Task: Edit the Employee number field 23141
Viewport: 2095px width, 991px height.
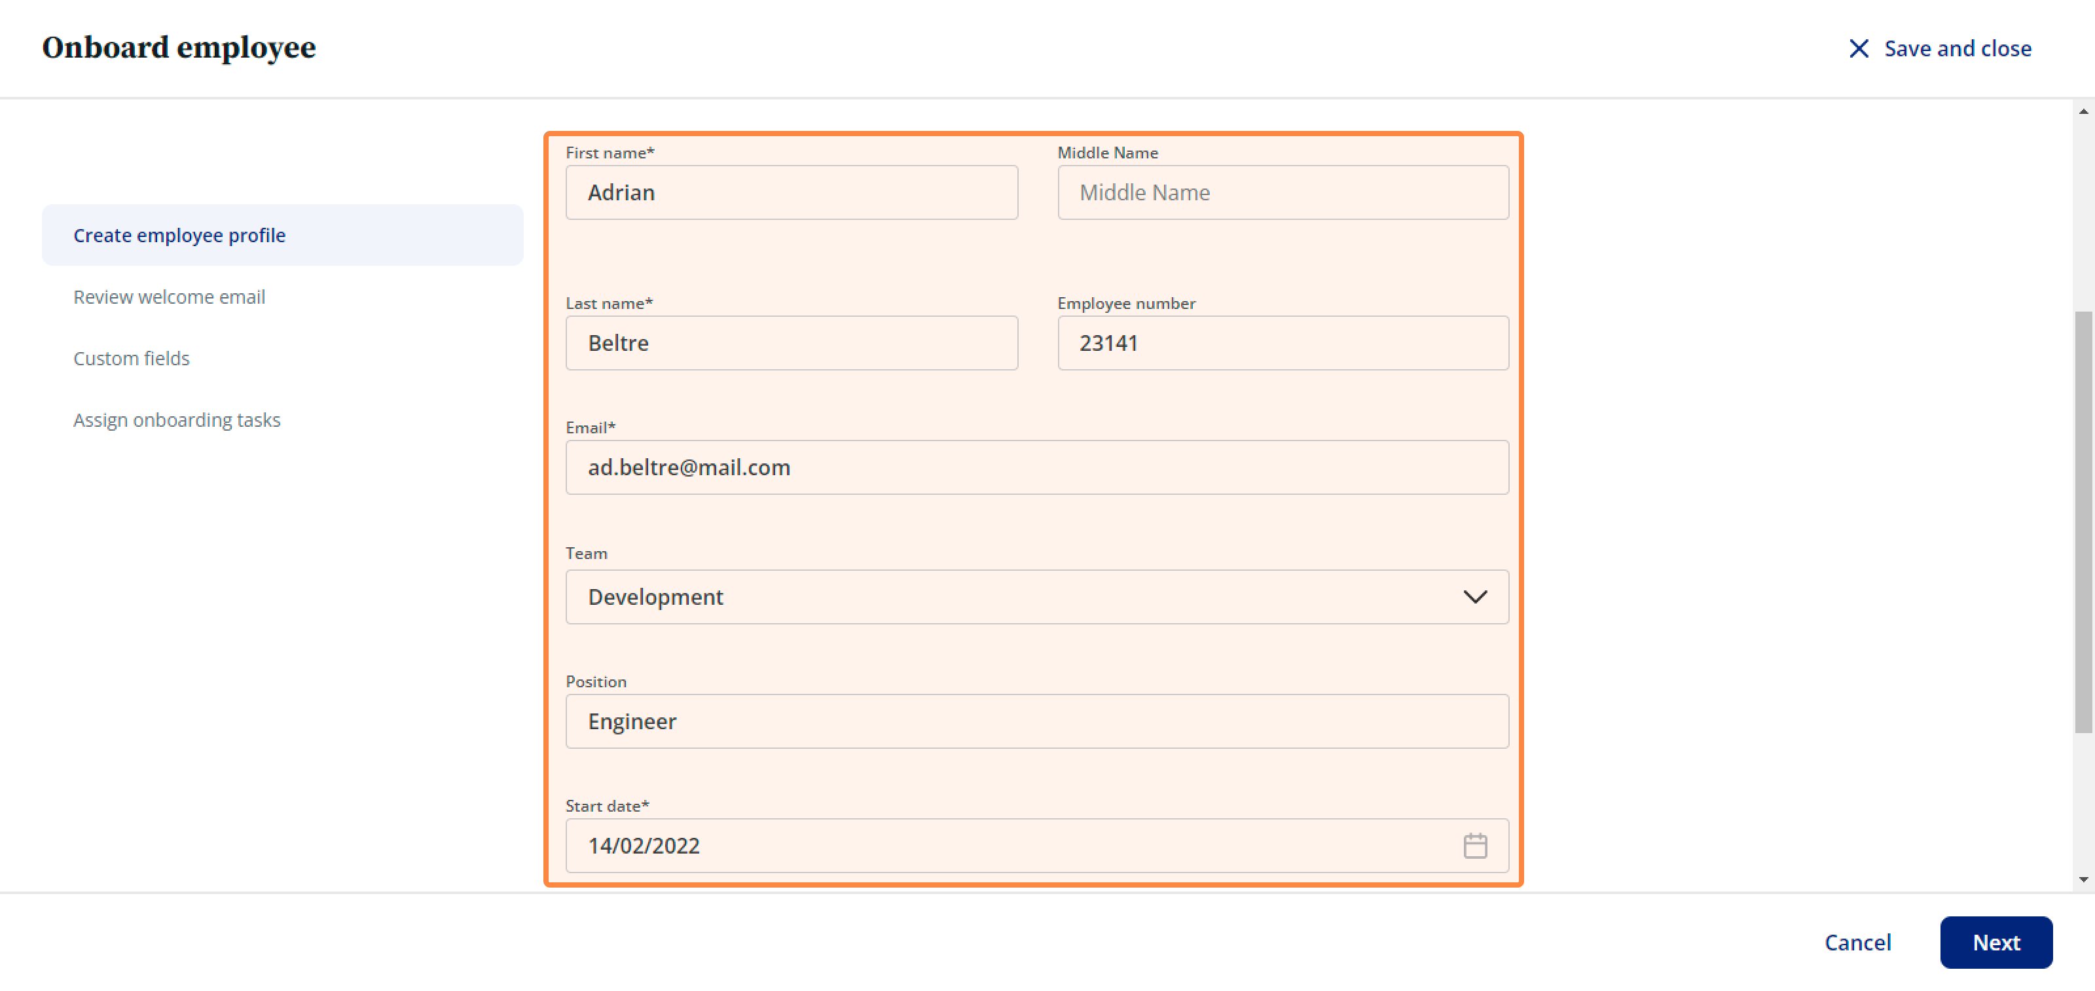Action: click(x=1283, y=343)
